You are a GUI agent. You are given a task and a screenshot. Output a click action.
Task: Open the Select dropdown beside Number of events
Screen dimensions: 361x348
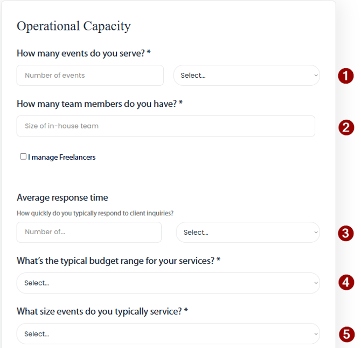246,76
